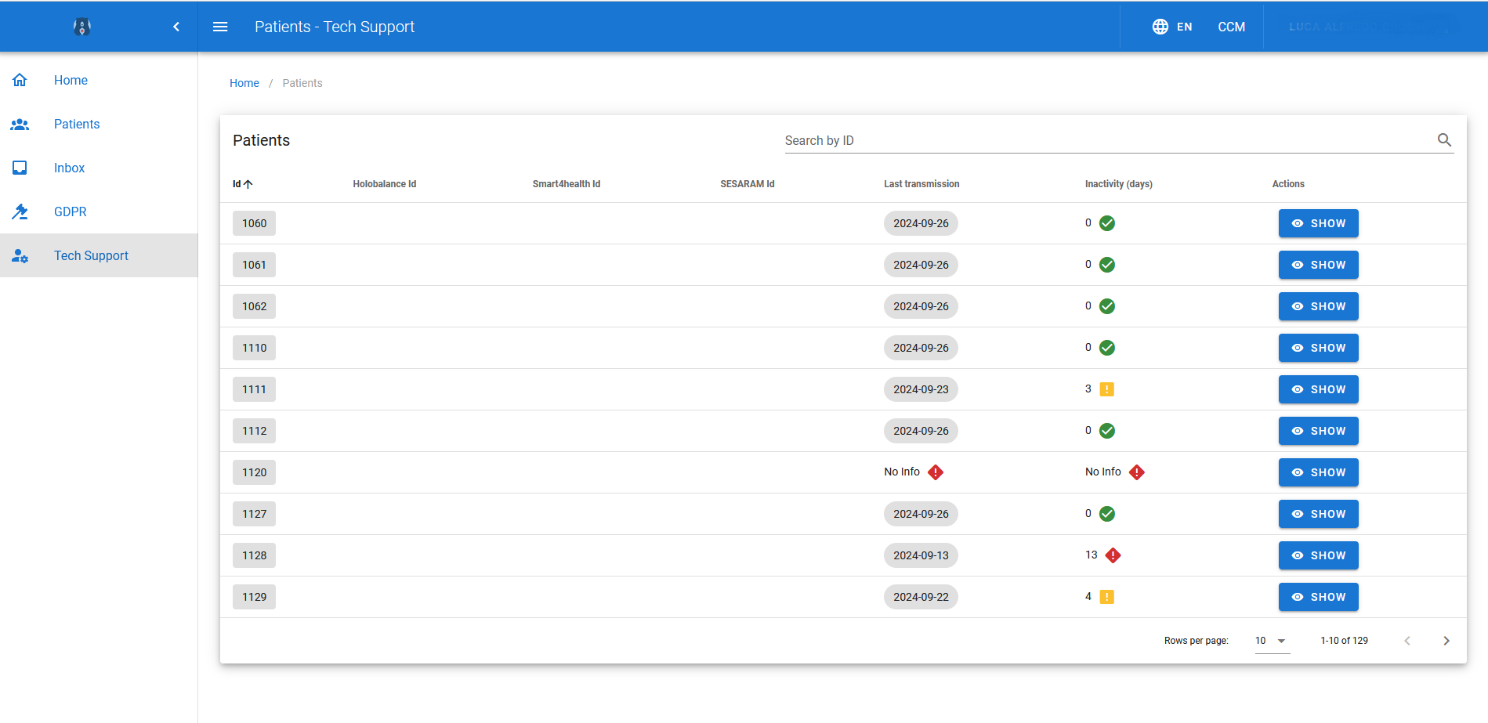The width and height of the screenshot is (1488, 723).
Task: Click green check icon for patient 1060
Action: pos(1106,223)
